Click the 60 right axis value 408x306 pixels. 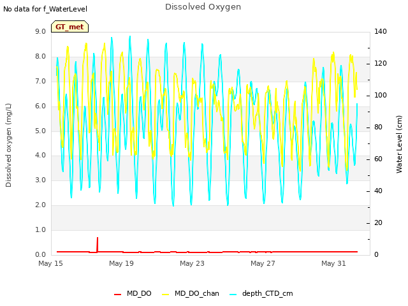point(378,159)
